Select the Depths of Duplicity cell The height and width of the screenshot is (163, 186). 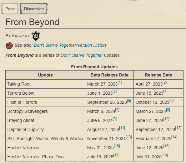45,129
